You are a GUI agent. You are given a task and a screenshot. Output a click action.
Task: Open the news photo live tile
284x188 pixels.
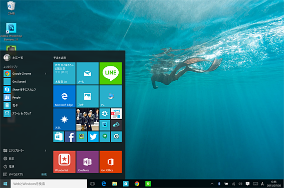88,119
